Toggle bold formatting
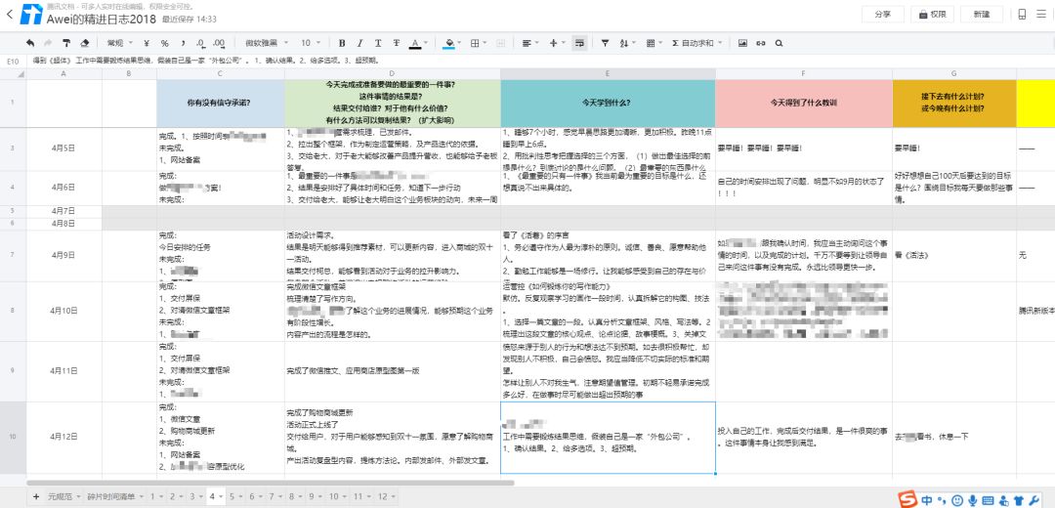 coord(342,43)
